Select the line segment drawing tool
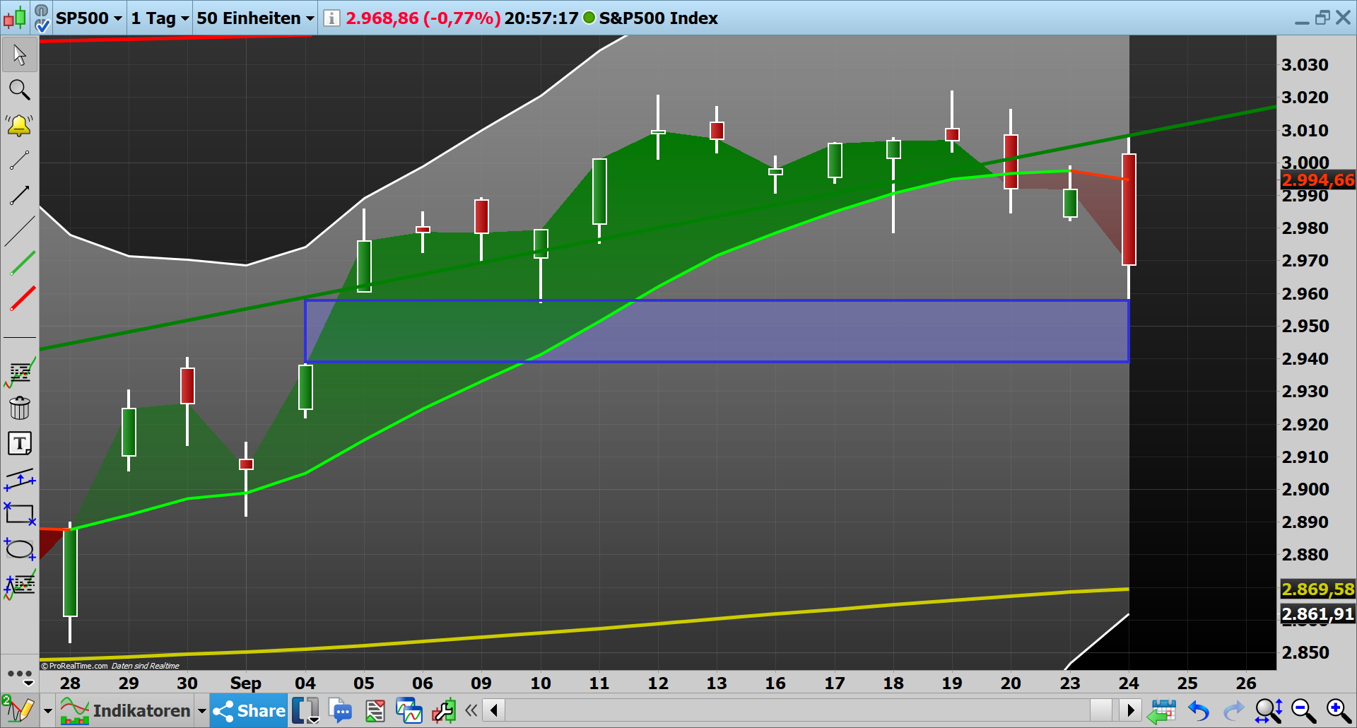Viewport: 1357px width, 728px height. click(x=20, y=160)
